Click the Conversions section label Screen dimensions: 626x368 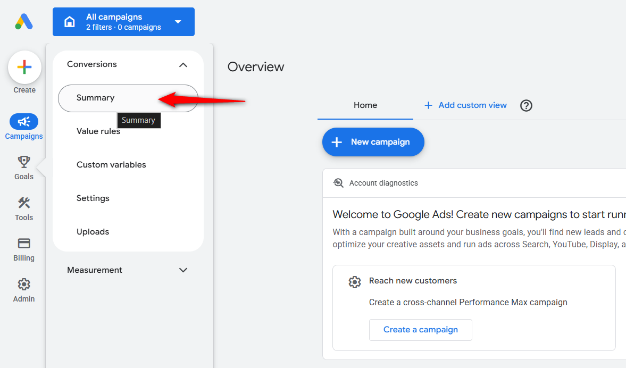(x=92, y=64)
